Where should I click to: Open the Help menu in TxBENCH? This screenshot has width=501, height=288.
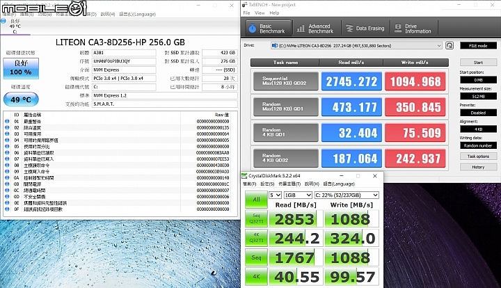coord(274,13)
